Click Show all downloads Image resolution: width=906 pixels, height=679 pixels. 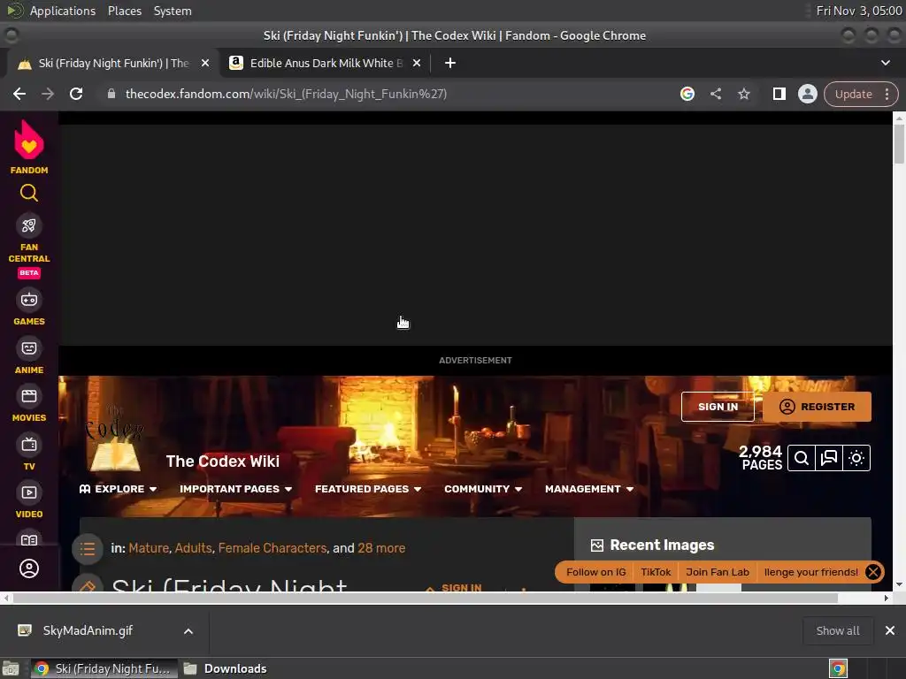(x=838, y=631)
